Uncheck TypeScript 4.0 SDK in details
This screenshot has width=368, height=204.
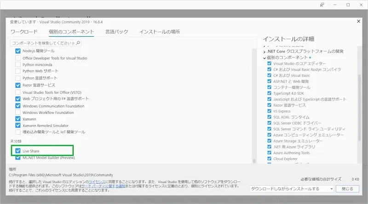click(x=269, y=93)
